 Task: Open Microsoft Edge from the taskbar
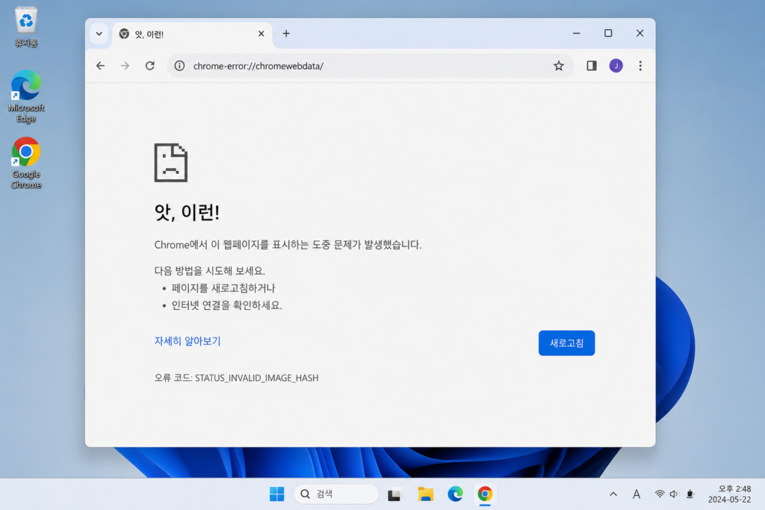coord(455,494)
